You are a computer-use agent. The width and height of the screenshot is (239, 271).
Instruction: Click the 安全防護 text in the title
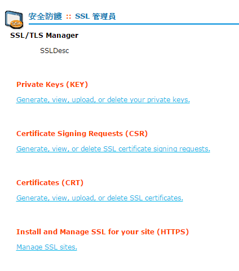click(45, 16)
